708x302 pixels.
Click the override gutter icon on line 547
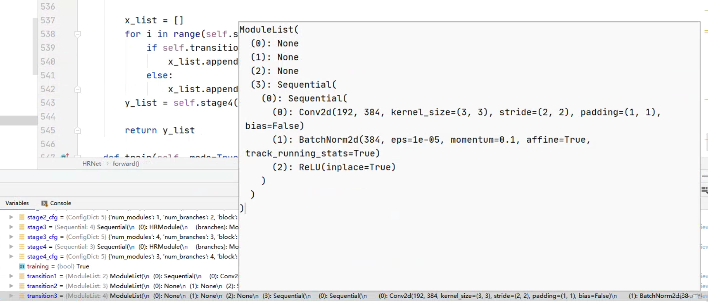(x=65, y=156)
